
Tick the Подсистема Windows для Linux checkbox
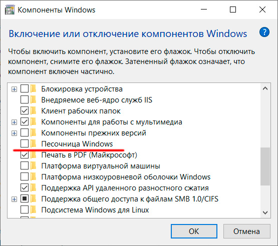click(25, 209)
